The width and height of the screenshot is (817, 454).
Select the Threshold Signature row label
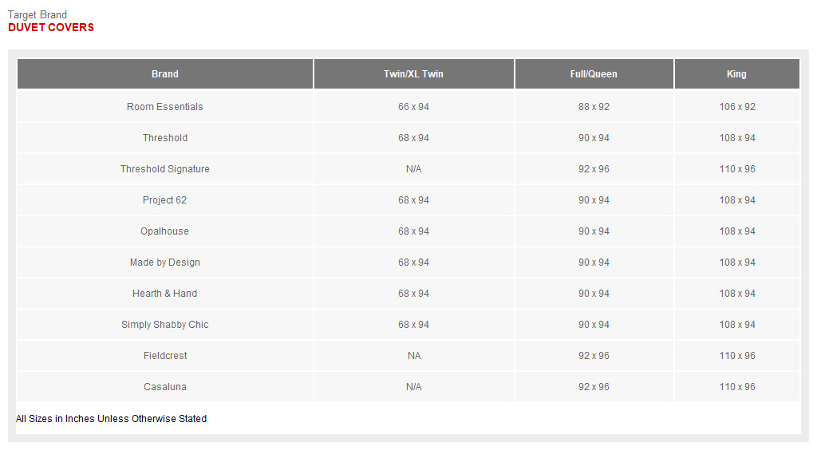165,169
